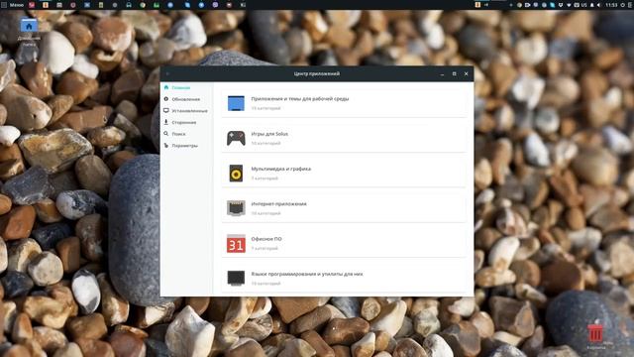Click the volume speaker icon in system tray

pyautogui.click(x=599, y=5)
